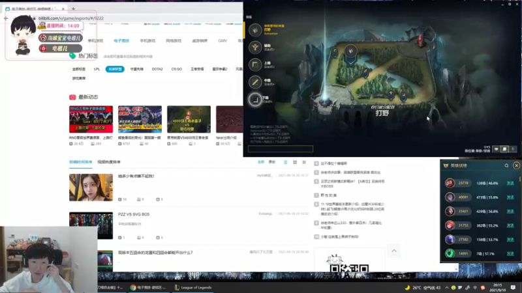The height and width of the screenshot is (293, 522).
Task: Click champion avatar with score 40091
Action: [450, 197]
